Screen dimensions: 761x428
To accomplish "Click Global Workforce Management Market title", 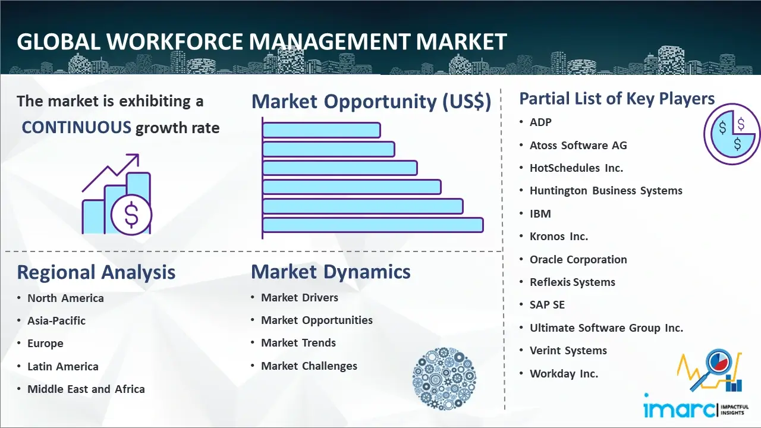I will pos(262,42).
